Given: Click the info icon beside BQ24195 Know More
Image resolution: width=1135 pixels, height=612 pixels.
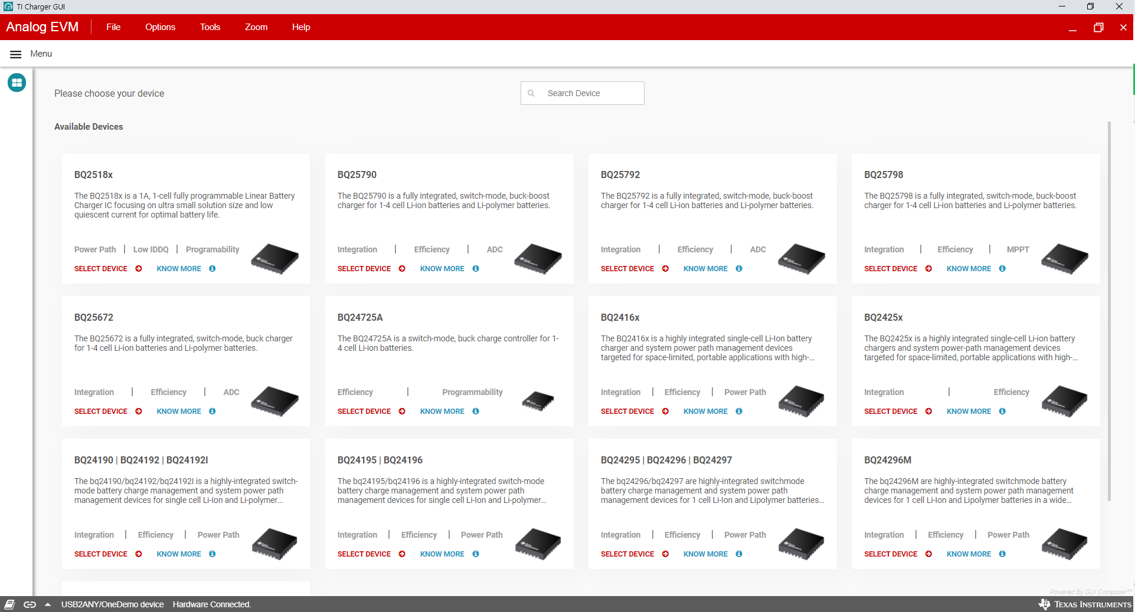Looking at the screenshot, I should (x=476, y=554).
